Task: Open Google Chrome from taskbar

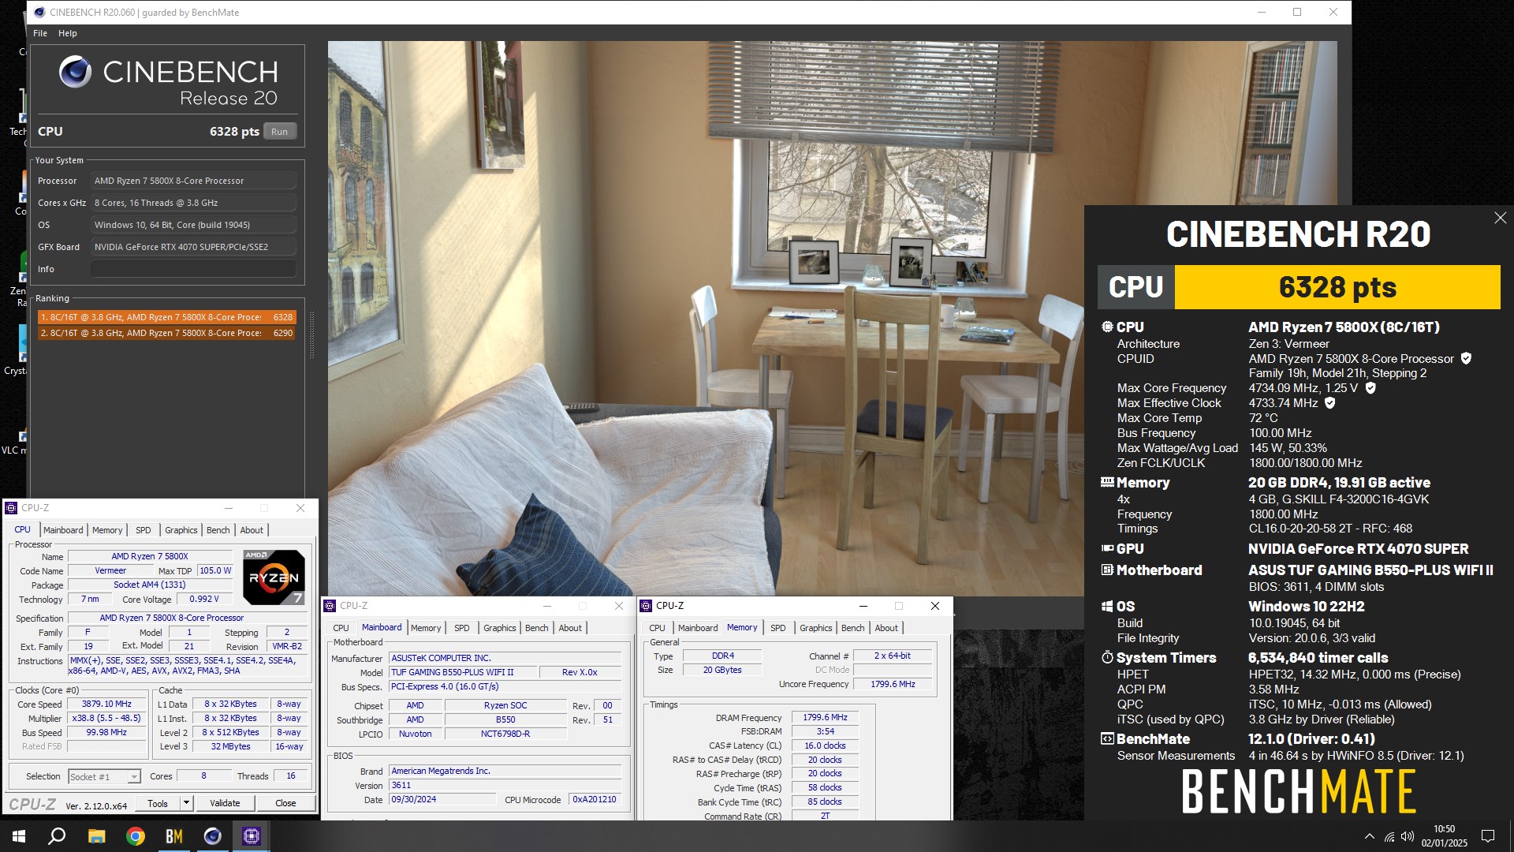Action: pos(136,836)
